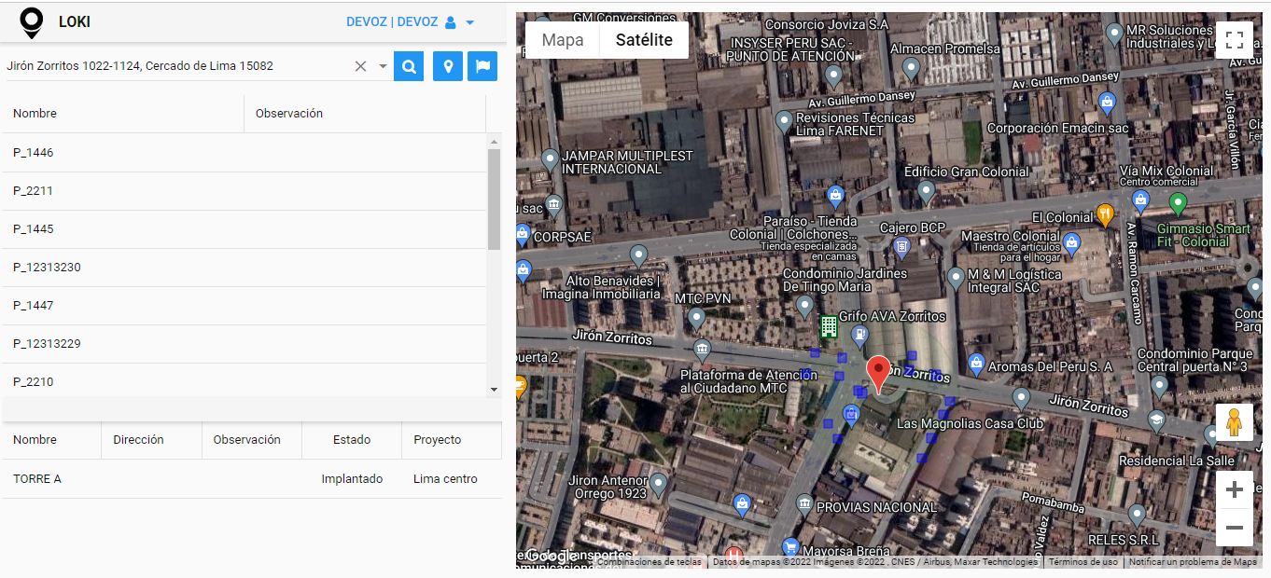Click the blue flag button
The image size is (1271, 578).
[482, 66]
